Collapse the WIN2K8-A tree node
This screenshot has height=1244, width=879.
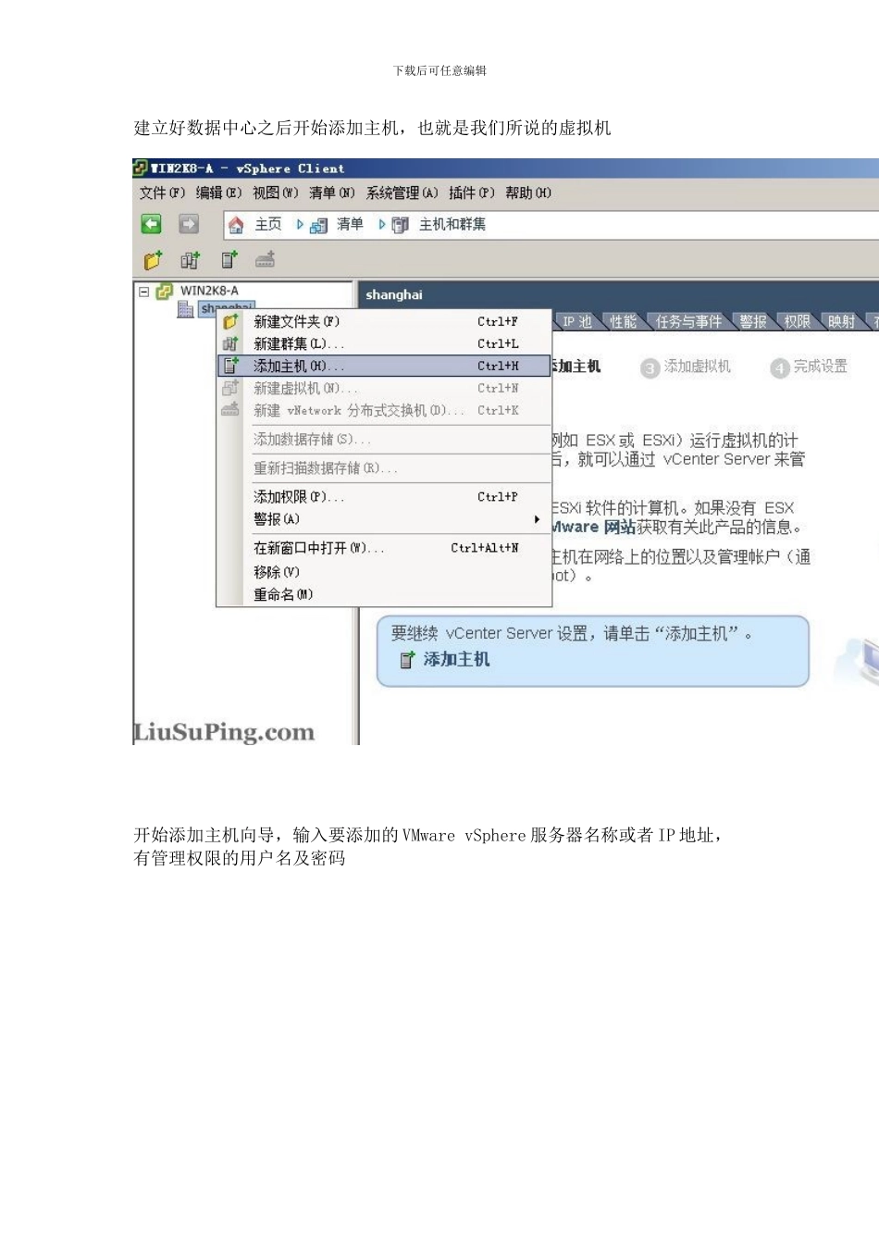[144, 292]
